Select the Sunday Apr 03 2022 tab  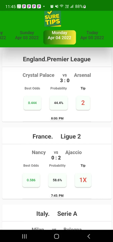pyautogui.click(x=27, y=35)
